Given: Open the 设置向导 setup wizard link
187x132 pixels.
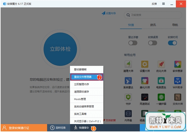Looking at the screenshot, I should click(109, 13).
